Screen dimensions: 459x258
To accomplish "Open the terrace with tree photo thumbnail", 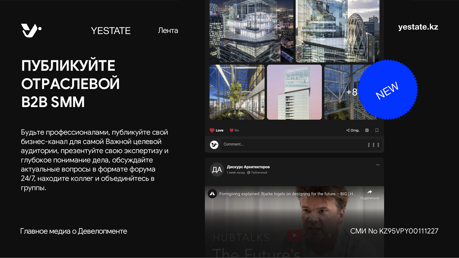I will point(237,92).
